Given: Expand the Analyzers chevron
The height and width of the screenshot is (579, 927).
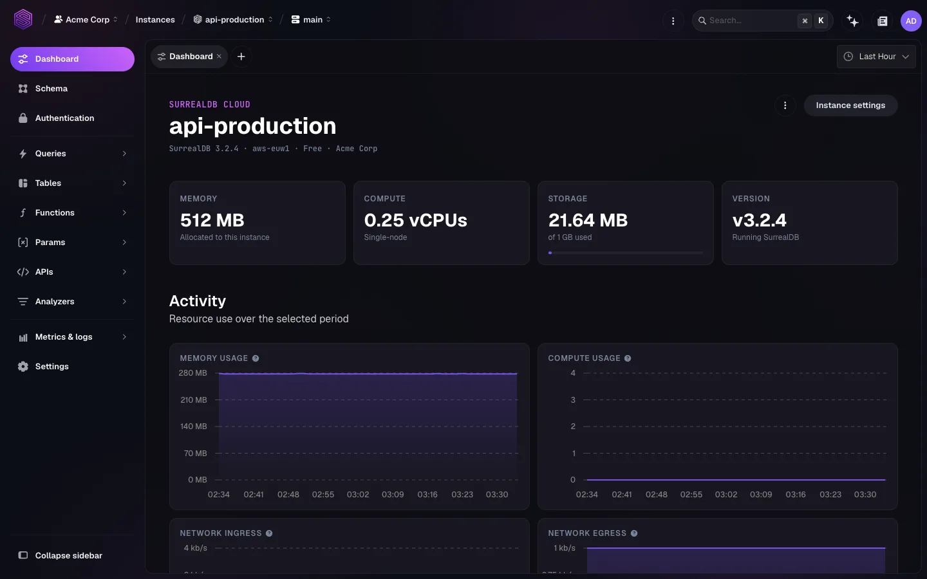Looking at the screenshot, I should point(124,302).
